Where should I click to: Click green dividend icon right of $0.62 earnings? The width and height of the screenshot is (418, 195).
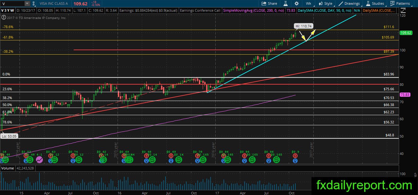[104, 160]
